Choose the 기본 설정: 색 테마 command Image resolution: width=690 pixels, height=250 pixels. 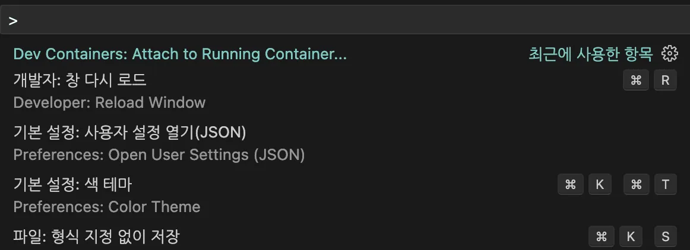pyautogui.click(x=72, y=184)
